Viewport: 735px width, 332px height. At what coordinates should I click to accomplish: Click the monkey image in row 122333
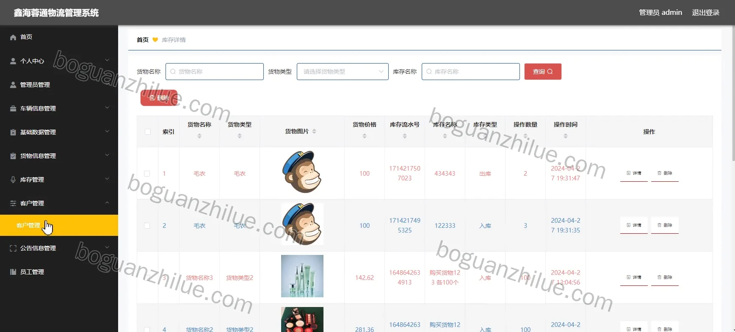pyautogui.click(x=302, y=224)
